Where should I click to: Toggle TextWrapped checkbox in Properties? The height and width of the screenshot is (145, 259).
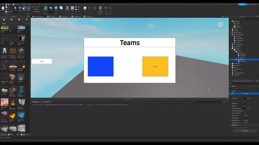pyautogui.click(x=245, y=118)
